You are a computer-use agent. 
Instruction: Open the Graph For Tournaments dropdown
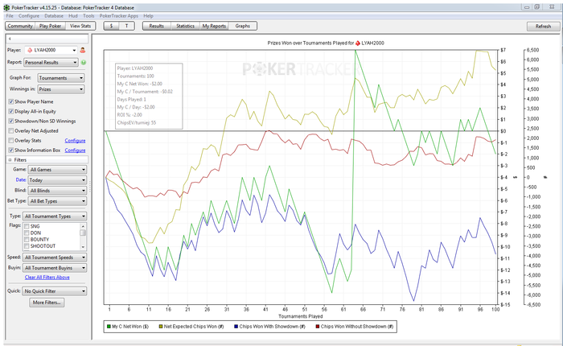(61, 78)
